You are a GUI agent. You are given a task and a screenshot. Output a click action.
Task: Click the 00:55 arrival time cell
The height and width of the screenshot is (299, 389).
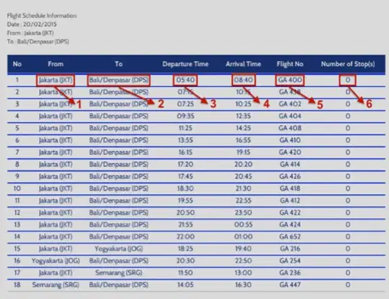click(x=243, y=224)
